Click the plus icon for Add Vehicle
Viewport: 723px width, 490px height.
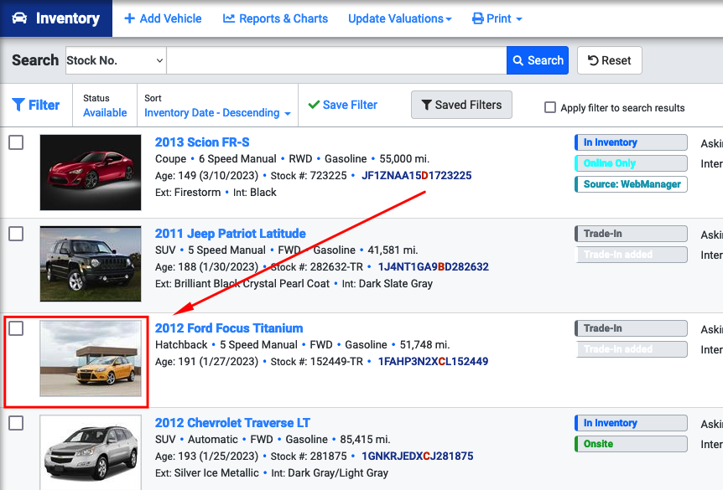coord(129,18)
